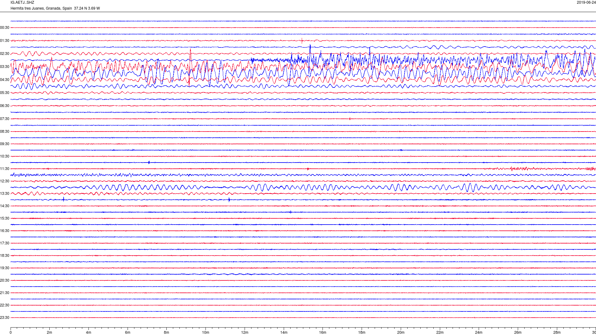Select the 15:30 time label
Screen dimensions: 596x335
pyautogui.click(x=5, y=218)
